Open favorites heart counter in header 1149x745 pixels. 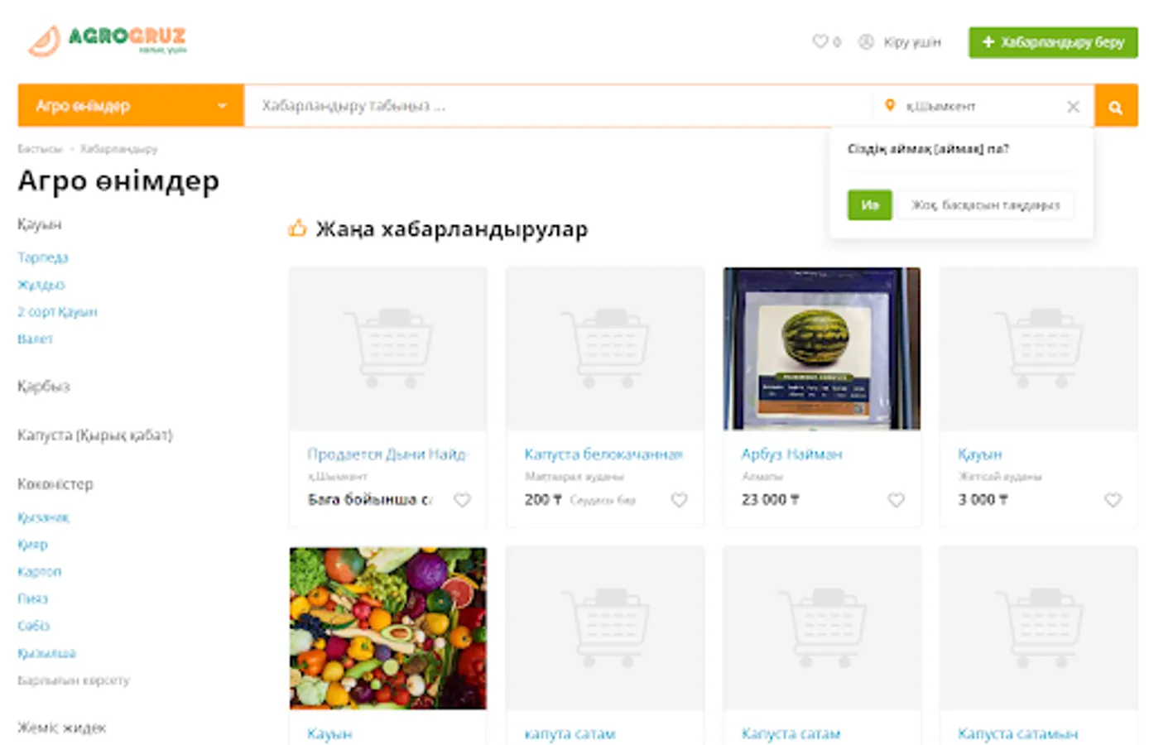coord(825,41)
